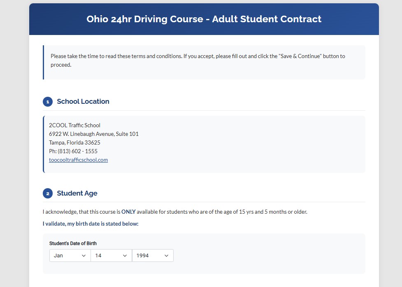Click the Student Age section heading
402x287 pixels.
point(77,194)
